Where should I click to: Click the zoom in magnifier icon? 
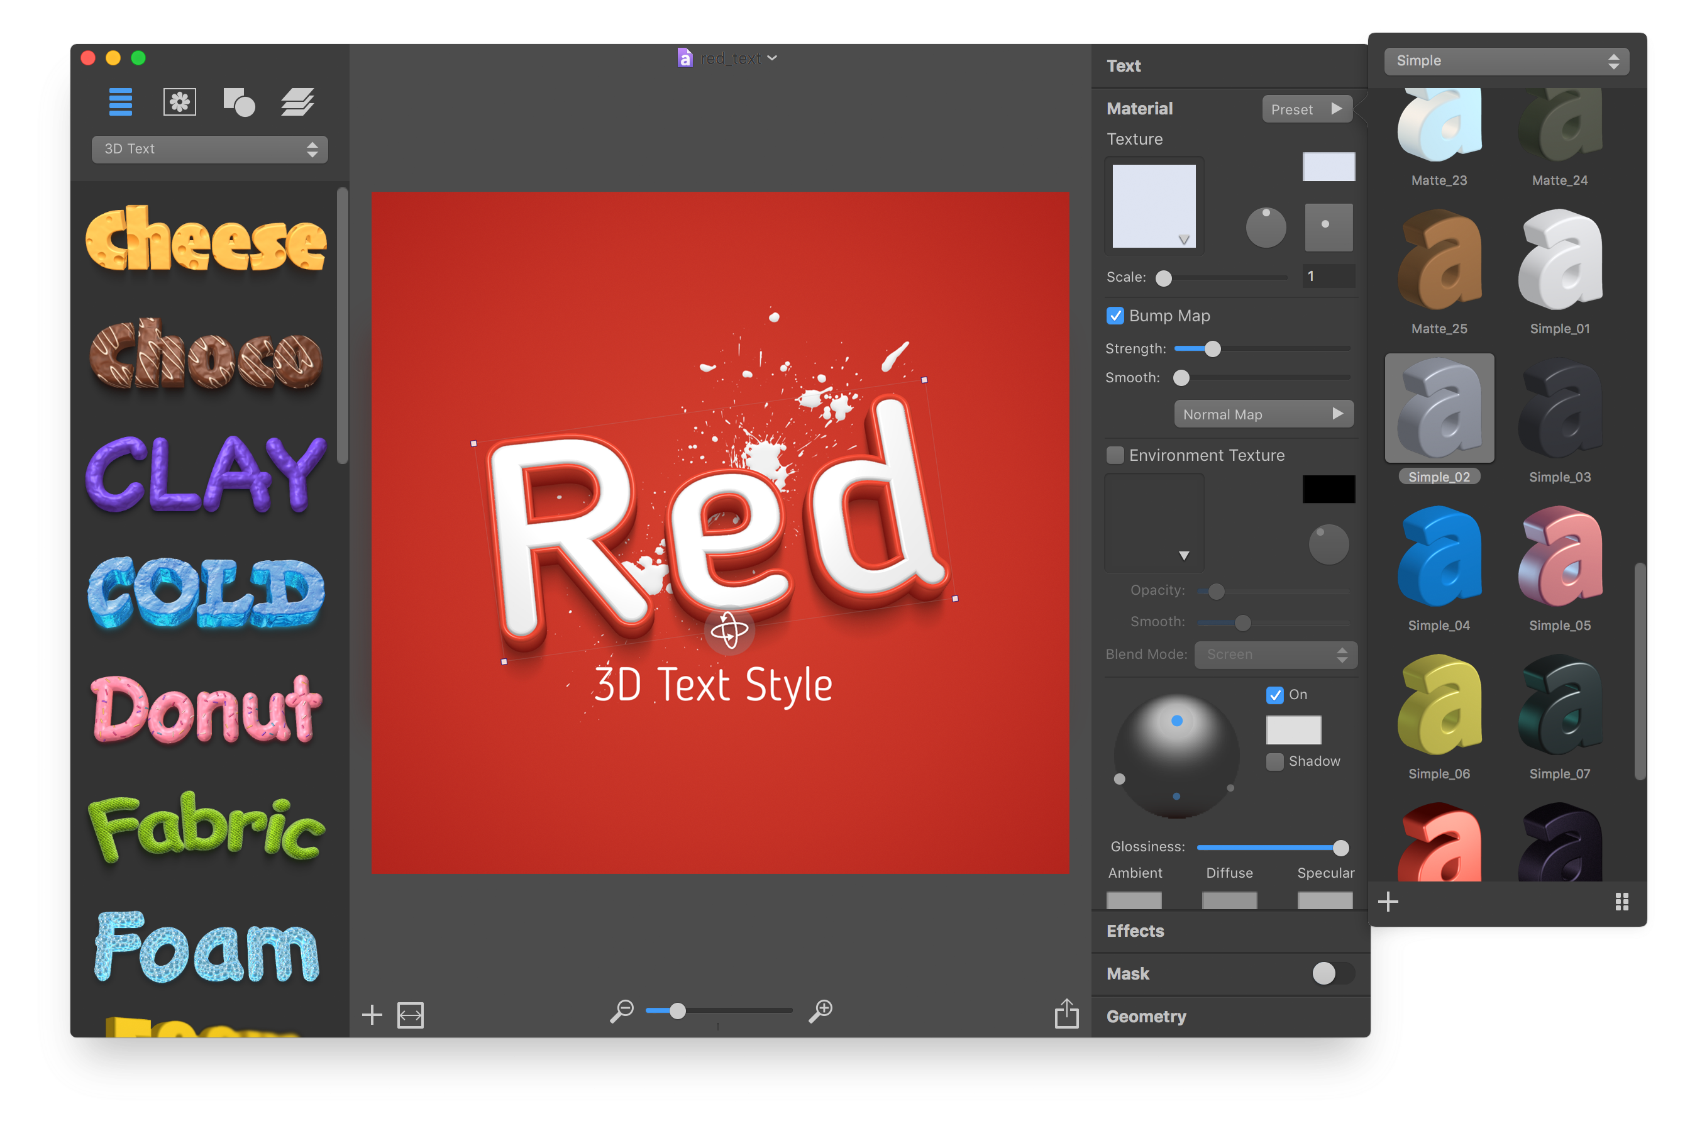tap(820, 1010)
